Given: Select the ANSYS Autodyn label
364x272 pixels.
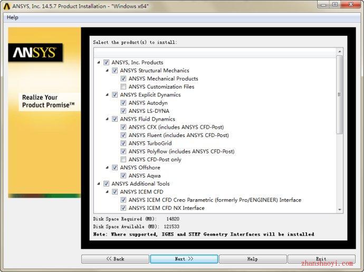Looking at the screenshot, I should click(x=148, y=103).
